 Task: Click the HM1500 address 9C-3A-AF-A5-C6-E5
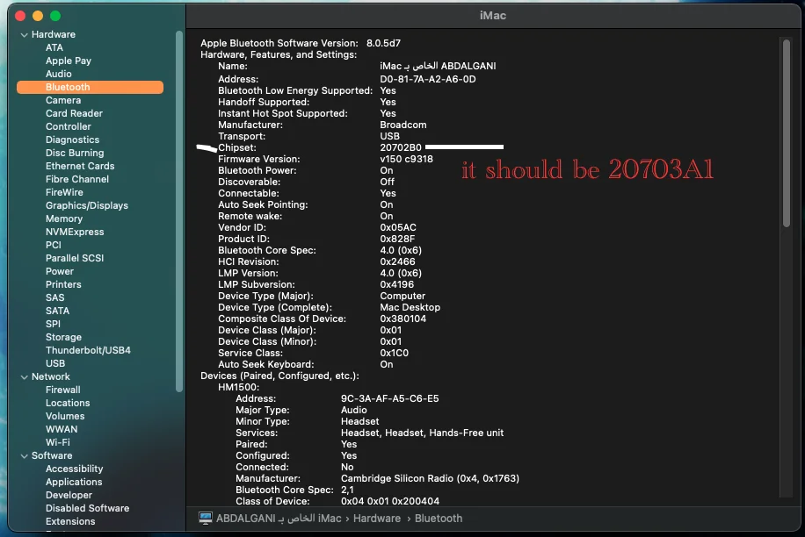click(389, 398)
